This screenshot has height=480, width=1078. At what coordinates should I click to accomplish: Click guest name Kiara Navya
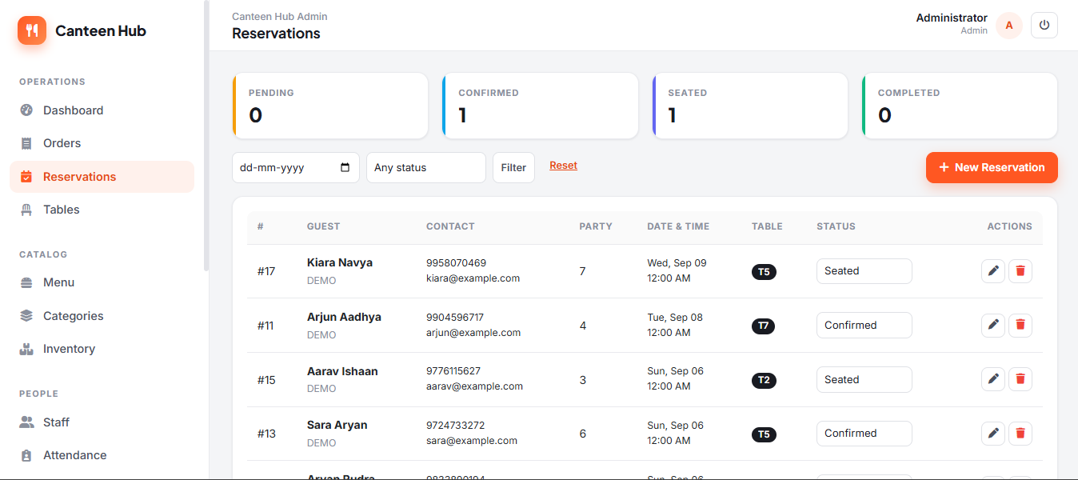[x=340, y=262]
